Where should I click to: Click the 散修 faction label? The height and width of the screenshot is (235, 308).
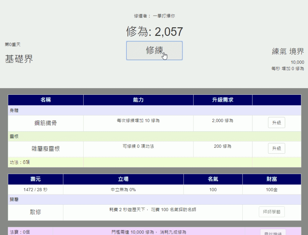(35, 212)
